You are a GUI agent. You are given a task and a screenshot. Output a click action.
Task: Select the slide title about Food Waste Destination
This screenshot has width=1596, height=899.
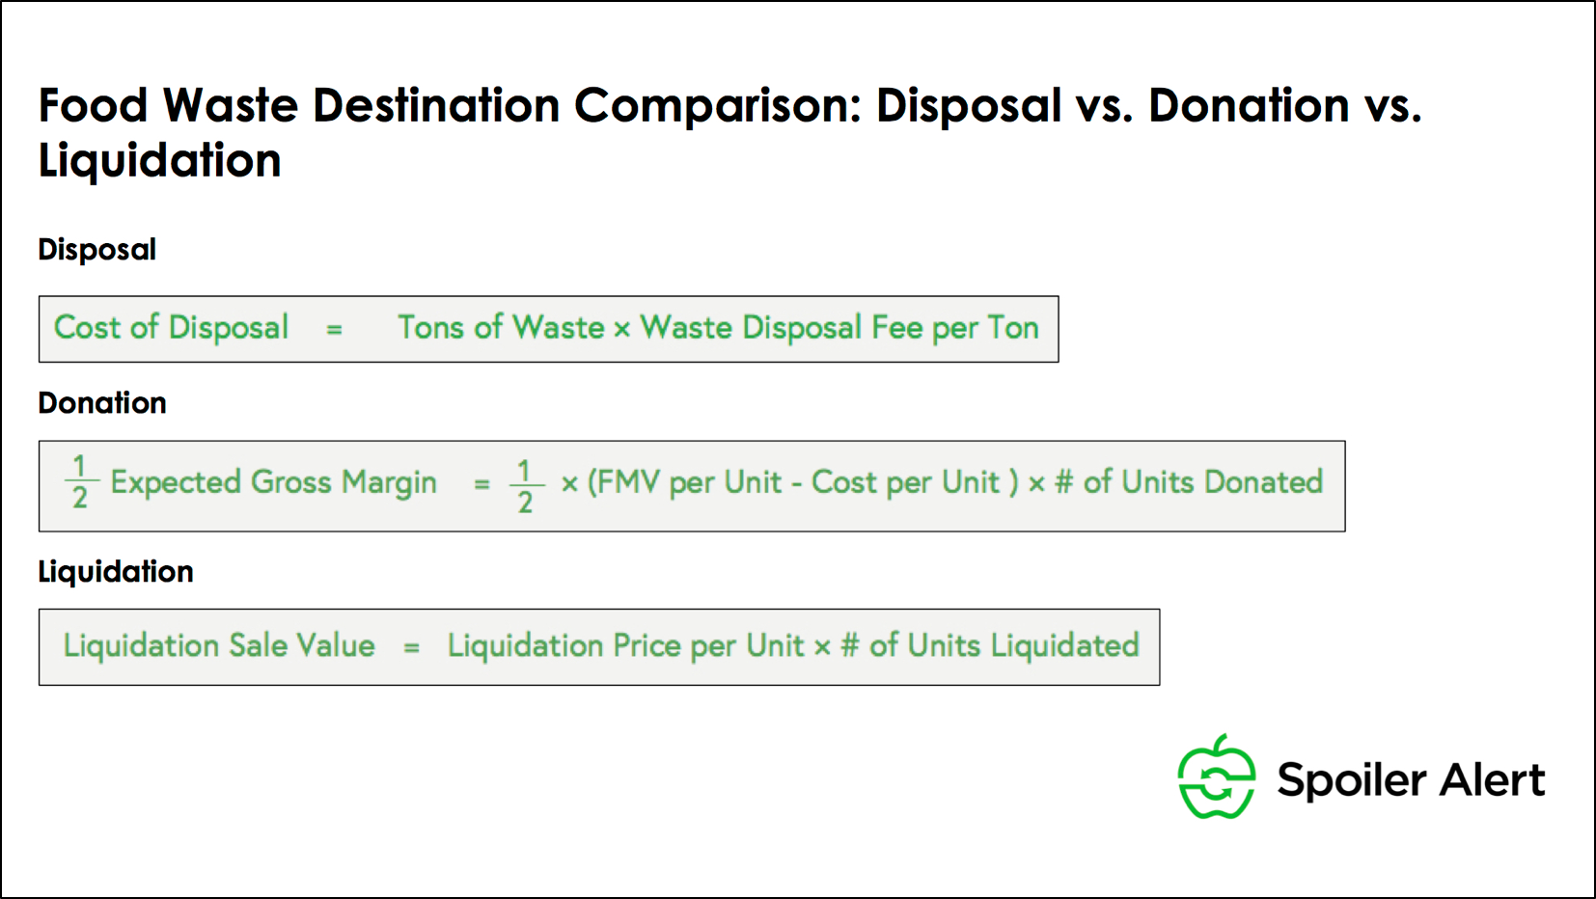tap(729, 132)
